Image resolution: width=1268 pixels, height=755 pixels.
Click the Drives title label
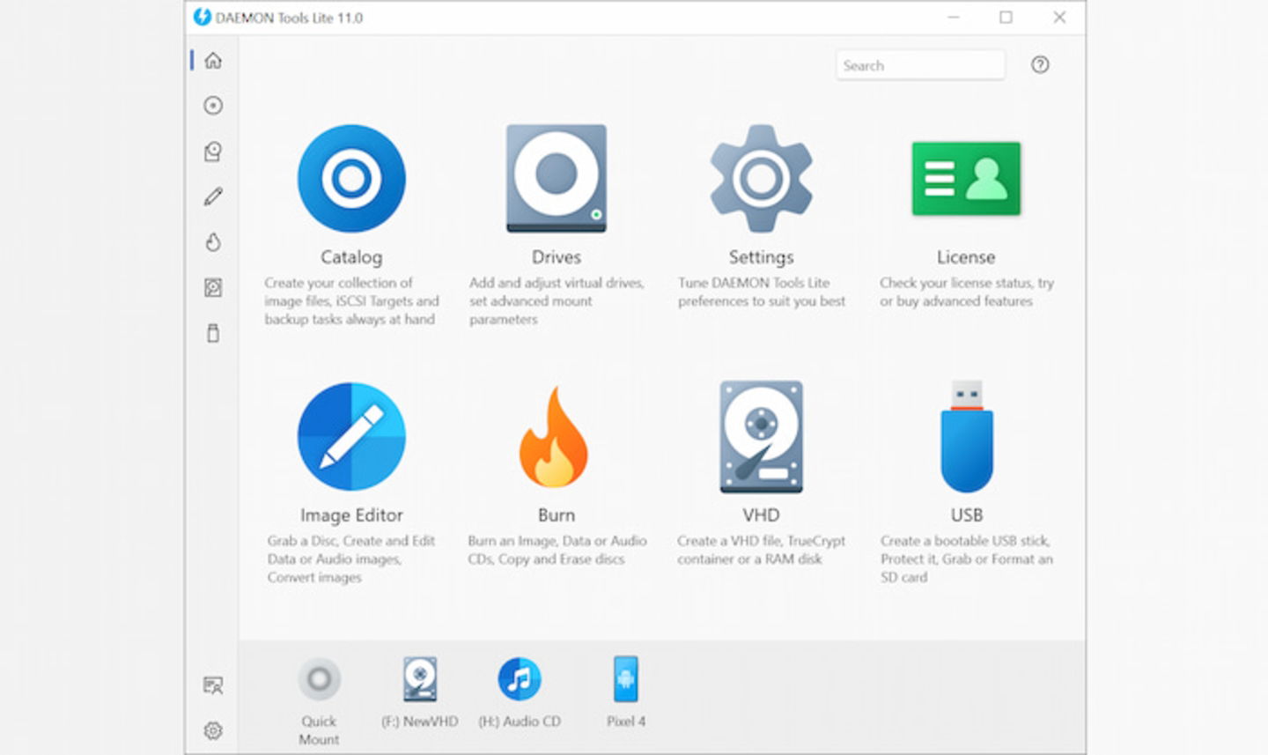click(557, 257)
